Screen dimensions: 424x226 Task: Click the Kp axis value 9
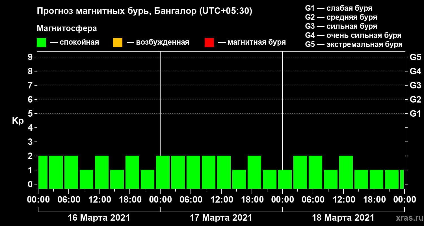pyautogui.click(x=31, y=57)
